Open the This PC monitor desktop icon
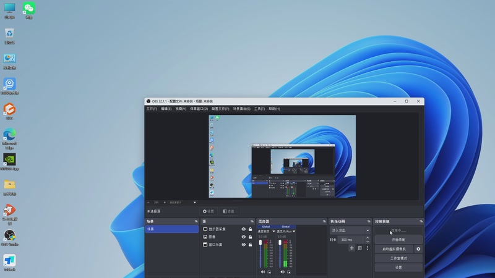 9,10
